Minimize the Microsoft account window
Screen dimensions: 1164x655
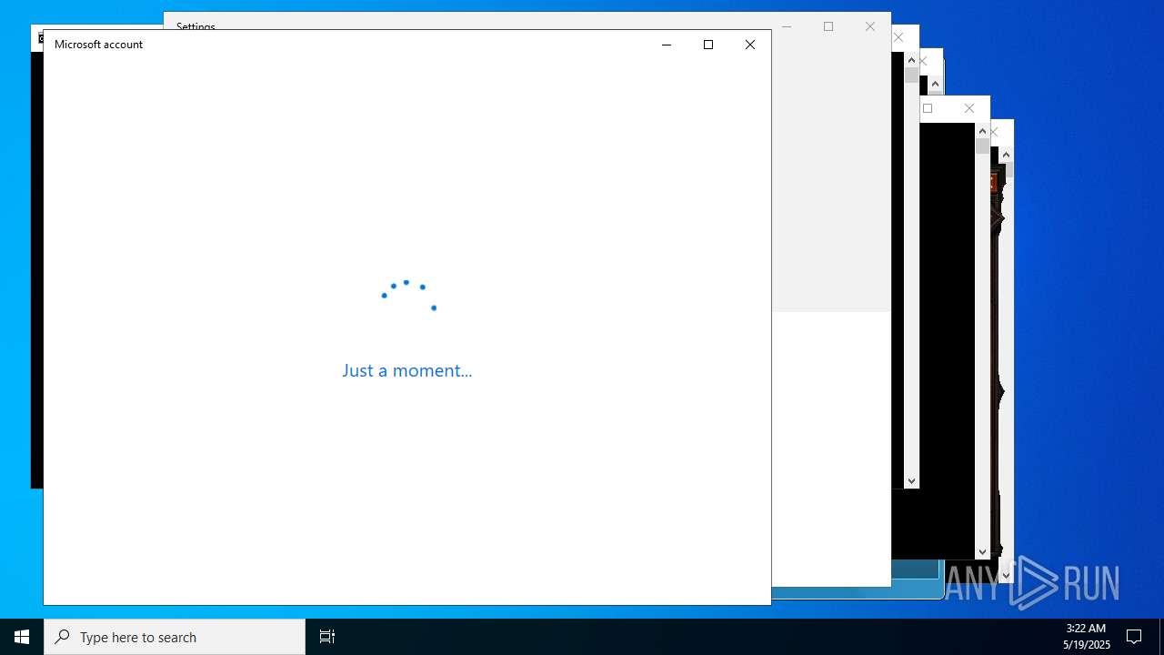click(x=667, y=45)
